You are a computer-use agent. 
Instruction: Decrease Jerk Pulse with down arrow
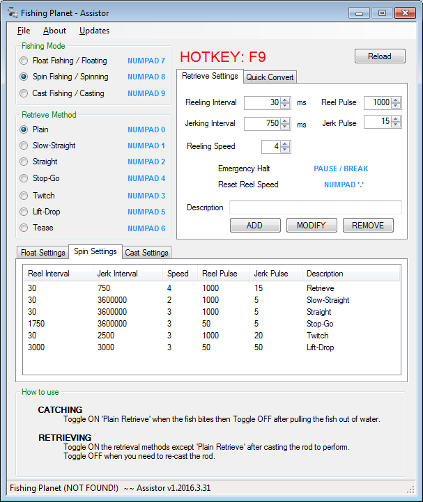396,125
